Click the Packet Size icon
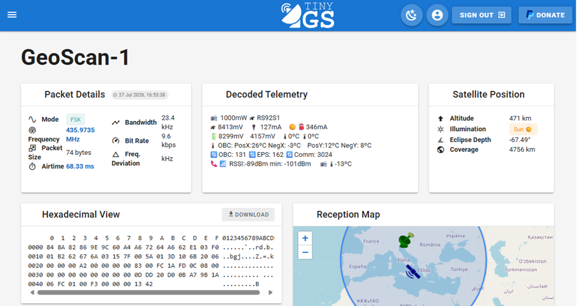This screenshot has height=306, width=577. (x=33, y=148)
